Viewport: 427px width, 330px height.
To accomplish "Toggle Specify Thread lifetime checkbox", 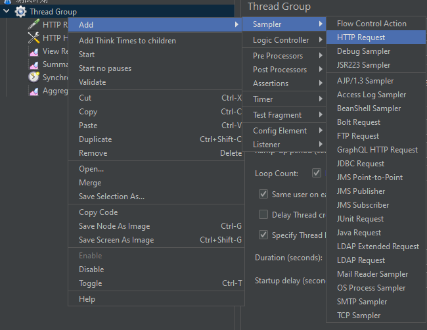I will [x=263, y=235].
